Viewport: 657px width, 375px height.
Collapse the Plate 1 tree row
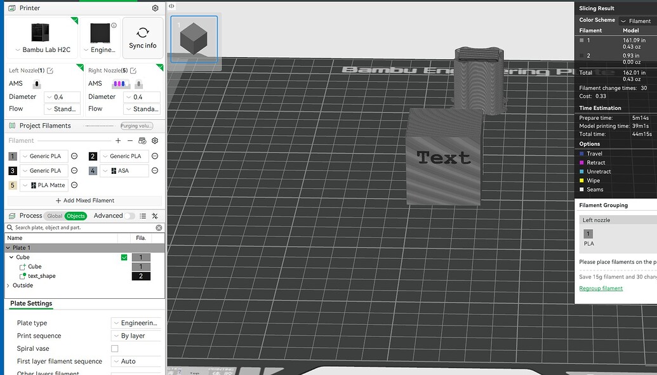pos(8,247)
